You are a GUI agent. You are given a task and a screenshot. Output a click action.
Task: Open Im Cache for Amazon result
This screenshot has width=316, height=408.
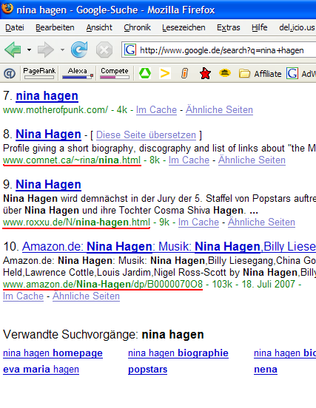(23, 296)
